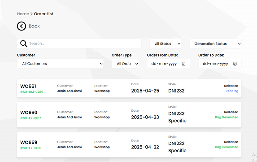
Task: Click Released status on WO660
Action: [231, 112]
